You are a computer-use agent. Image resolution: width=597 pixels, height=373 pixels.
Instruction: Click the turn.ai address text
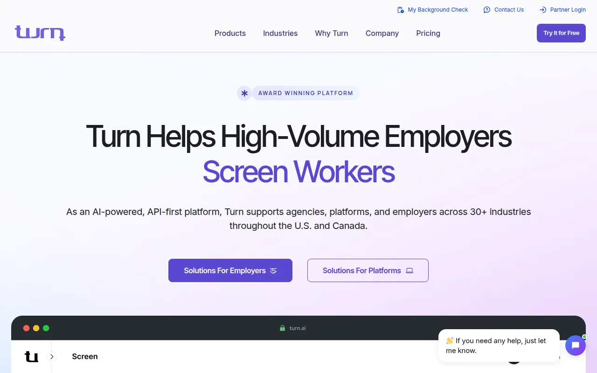(298, 328)
